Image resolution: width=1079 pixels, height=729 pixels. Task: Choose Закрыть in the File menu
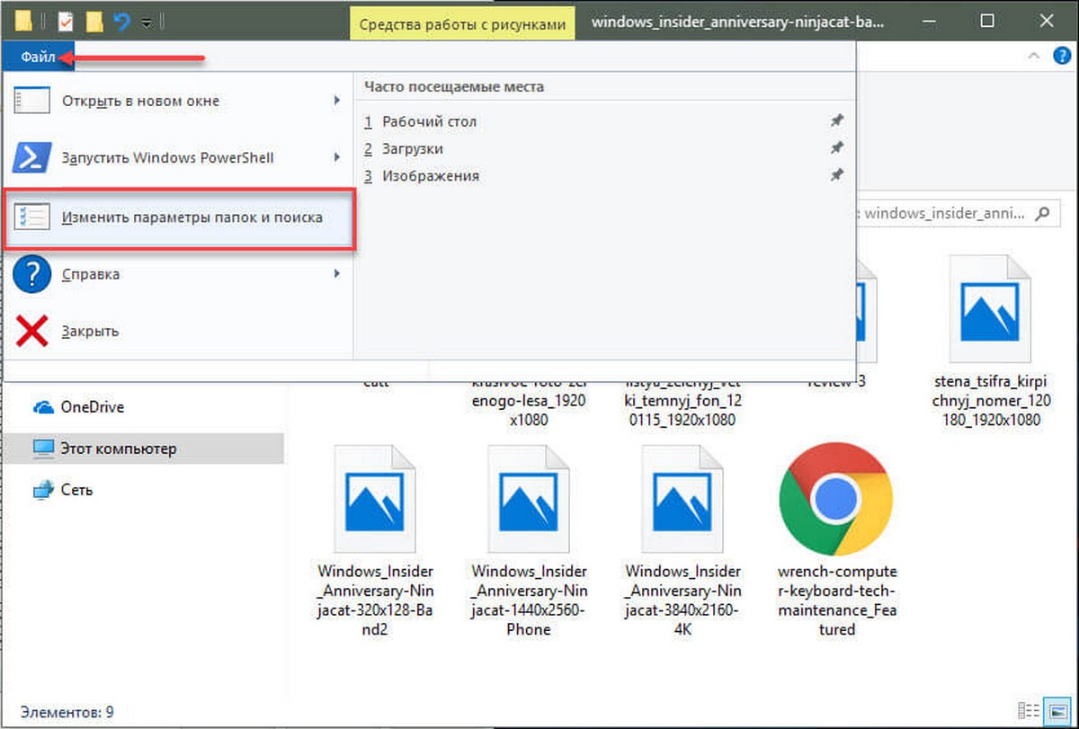click(177, 331)
